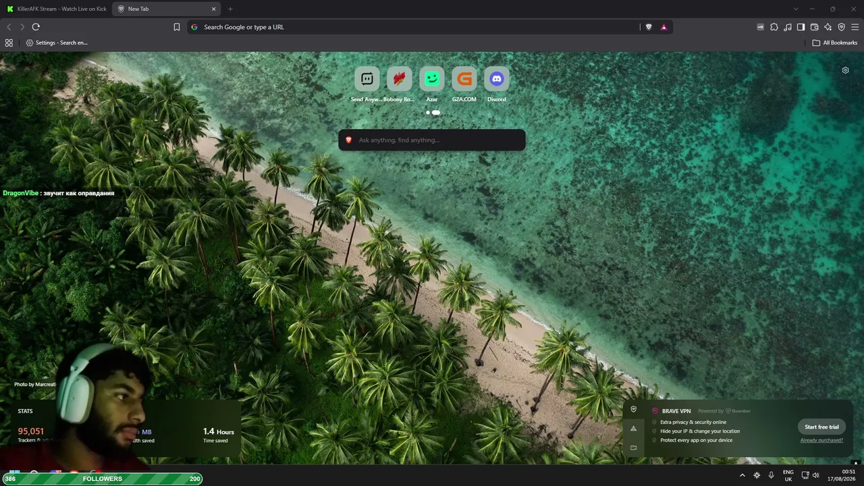This screenshot has width=864, height=486.
Task: Bookmark this page with the bookmark icon
Action: 177,27
